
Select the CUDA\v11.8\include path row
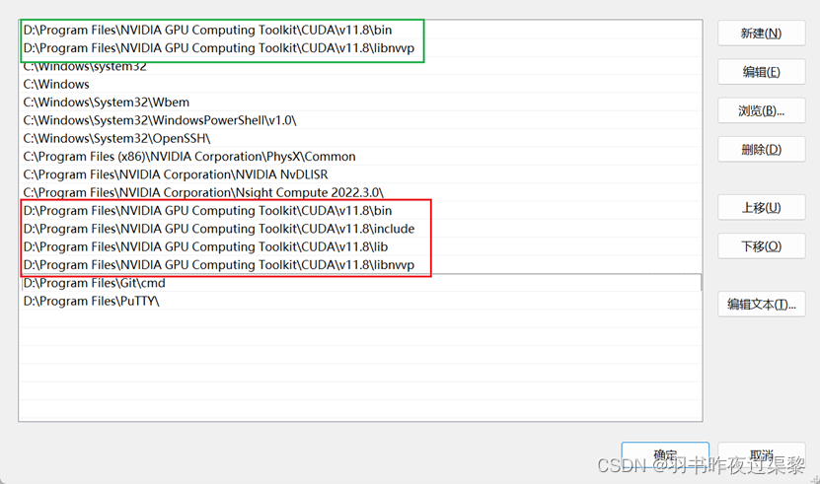[x=360, y=229]
